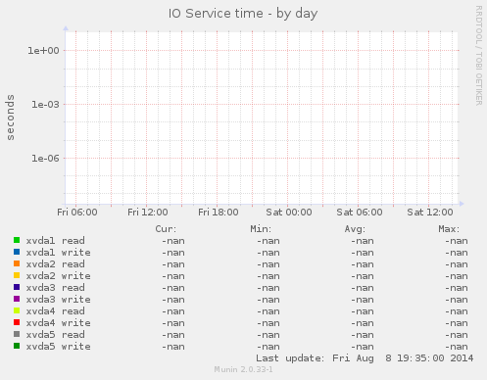The width and height of the screenshot is (487, 380).
Task: Select the 'xvda2 read' legend label
Action: tap(56, 264)
